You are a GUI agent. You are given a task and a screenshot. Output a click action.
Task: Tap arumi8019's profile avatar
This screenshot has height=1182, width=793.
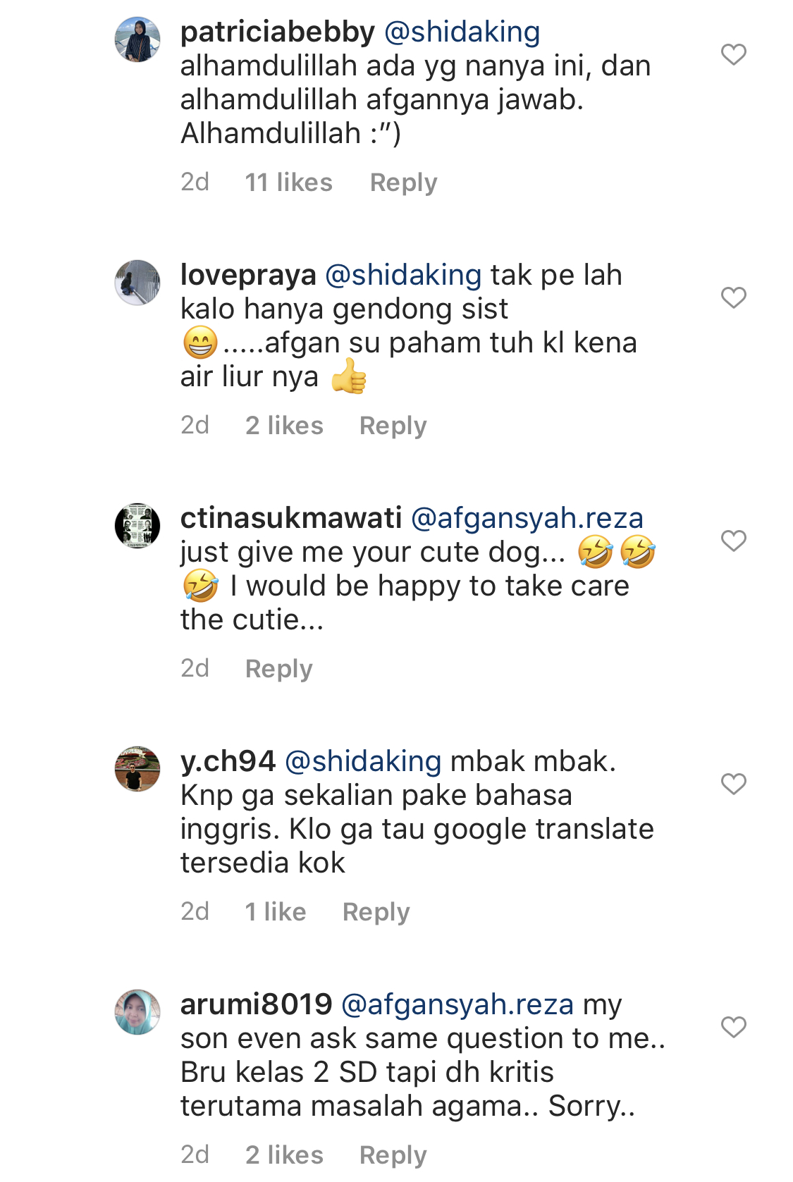coord(137,1012)
